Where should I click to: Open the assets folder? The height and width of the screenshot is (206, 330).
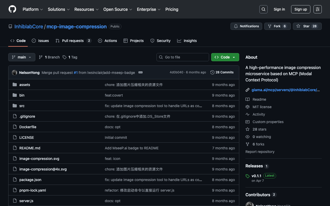(x=25, y=85)
